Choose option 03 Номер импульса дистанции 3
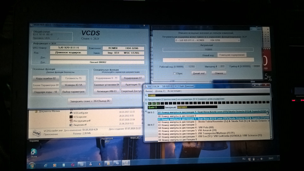The height and width of the screenshot is (171, 304). click(213, 125)
